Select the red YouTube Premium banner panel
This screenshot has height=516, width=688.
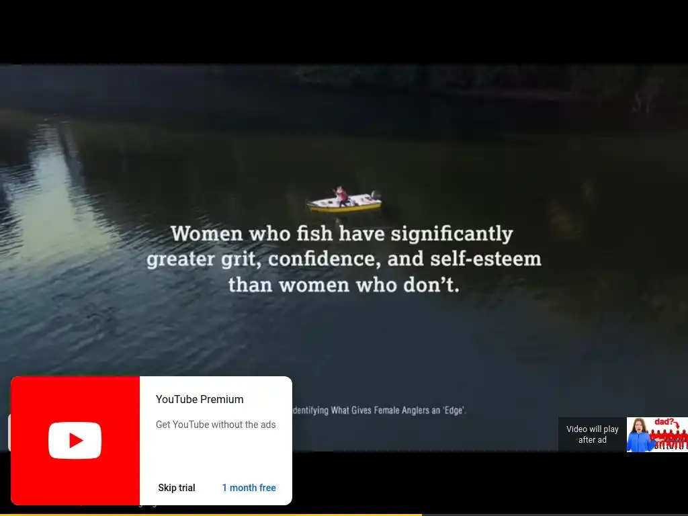[75, 441]
